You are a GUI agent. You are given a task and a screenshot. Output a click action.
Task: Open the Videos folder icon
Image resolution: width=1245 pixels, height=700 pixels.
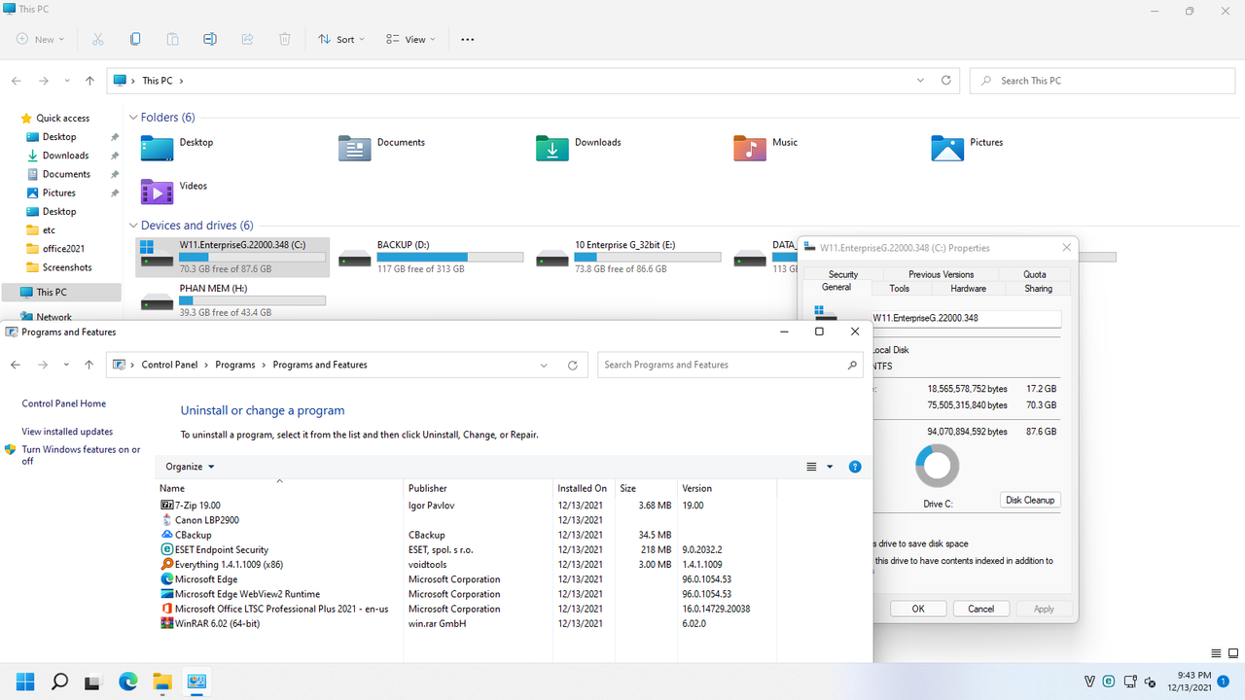click(x=157, y=192)
